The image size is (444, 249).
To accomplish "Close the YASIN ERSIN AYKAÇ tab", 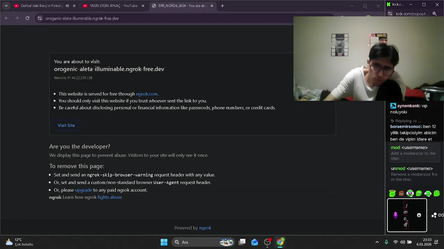I will pyautogui.click(x=143, y=6).
